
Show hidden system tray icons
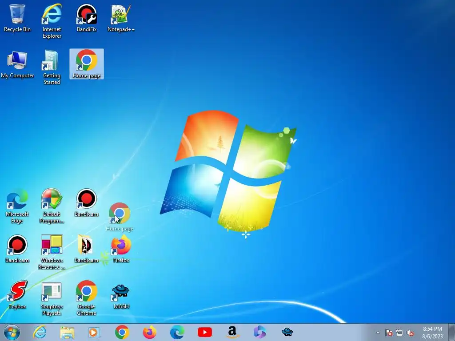[x=378, y=333]
